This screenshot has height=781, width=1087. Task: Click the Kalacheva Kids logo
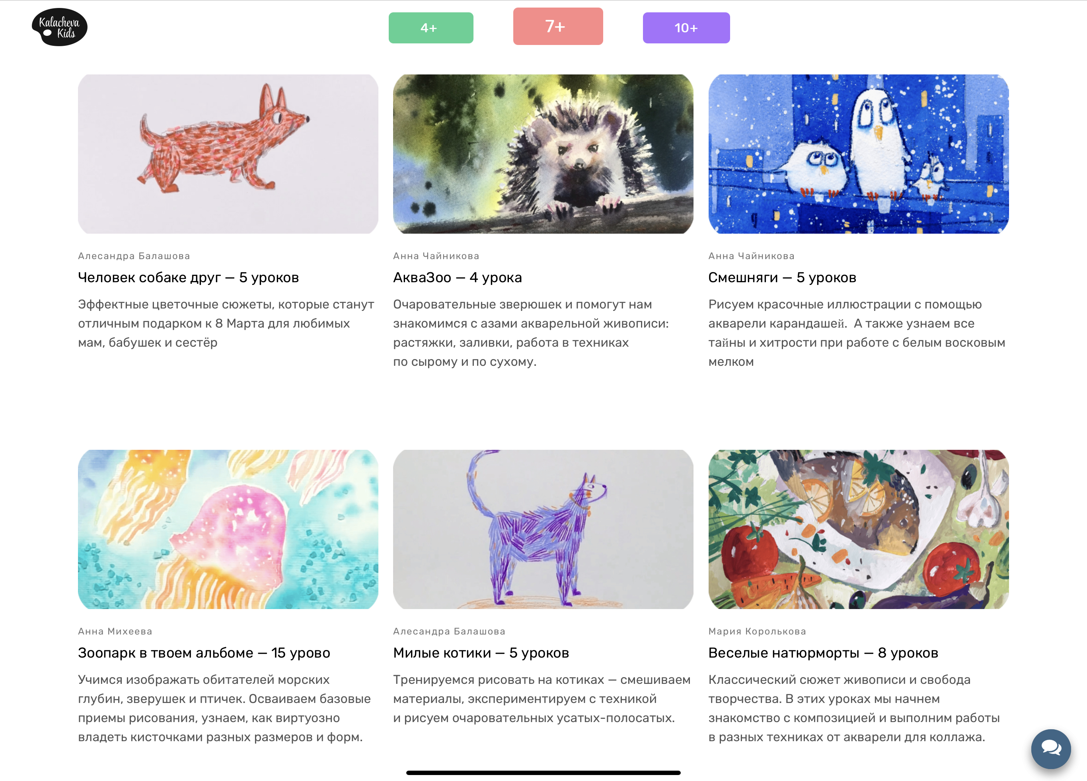click(x=59, y=27)
